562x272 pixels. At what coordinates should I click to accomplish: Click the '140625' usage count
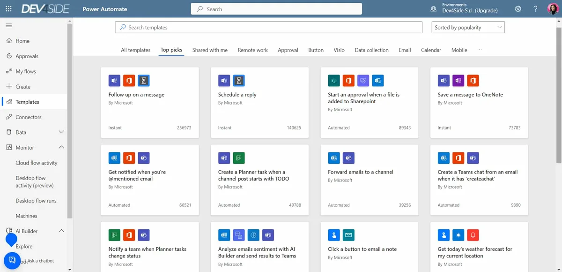pos(294,128)
